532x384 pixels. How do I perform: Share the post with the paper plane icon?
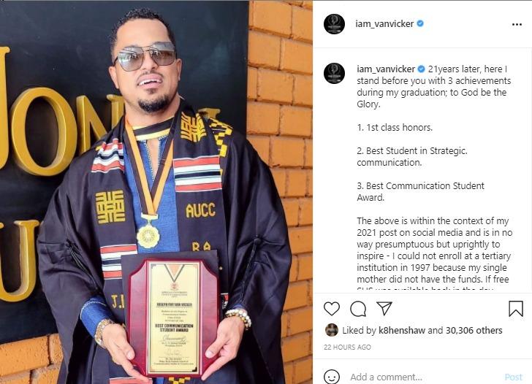(x=384, y=308)
